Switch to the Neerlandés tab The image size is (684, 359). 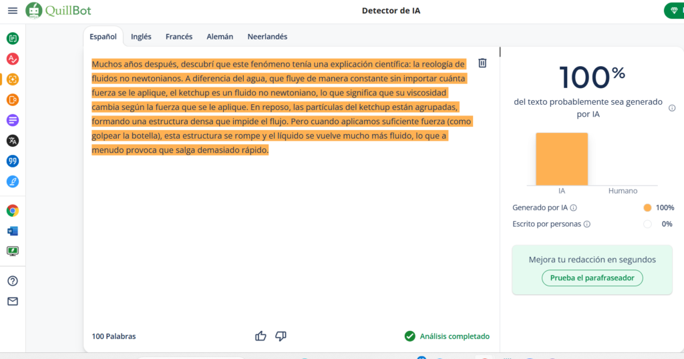click(x=267, y=37)
